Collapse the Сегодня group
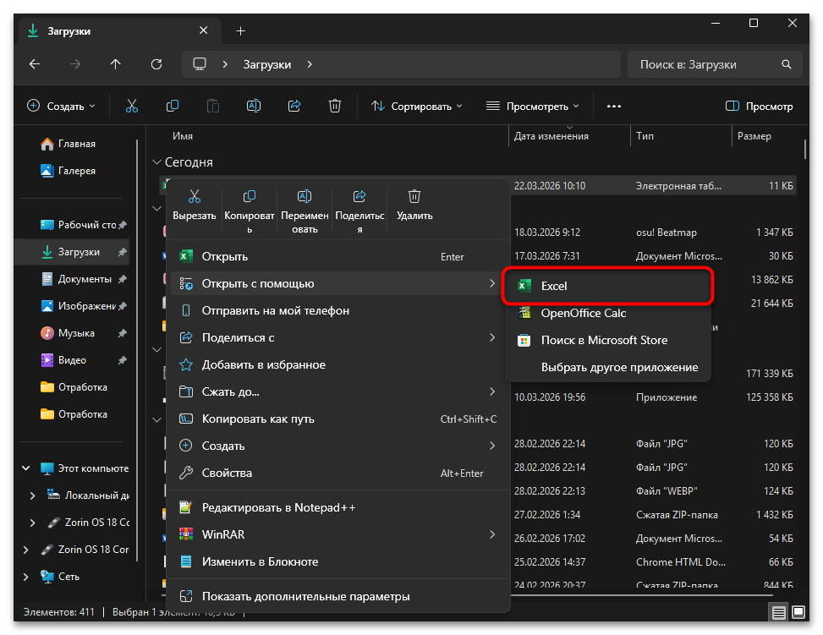The width and height of the screenshot is (823, 635). (156, 162)
